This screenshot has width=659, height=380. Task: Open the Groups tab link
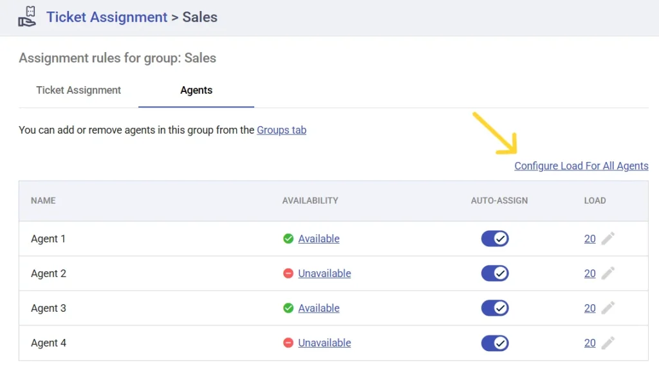tap(282, 130)
